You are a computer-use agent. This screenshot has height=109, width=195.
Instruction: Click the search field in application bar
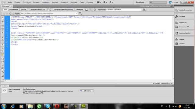[158, 2]
